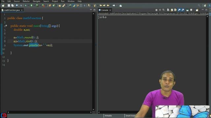Toggle Skip All Breakpoints icon
Image resolution: width=211 pixels, height=118 pixels.
[21, 6]
